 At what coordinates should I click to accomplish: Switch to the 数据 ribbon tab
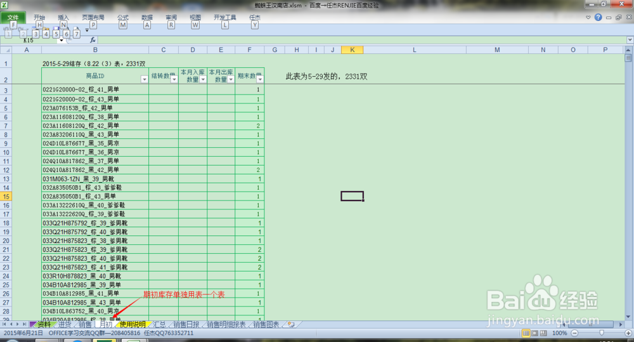point(147,17)
